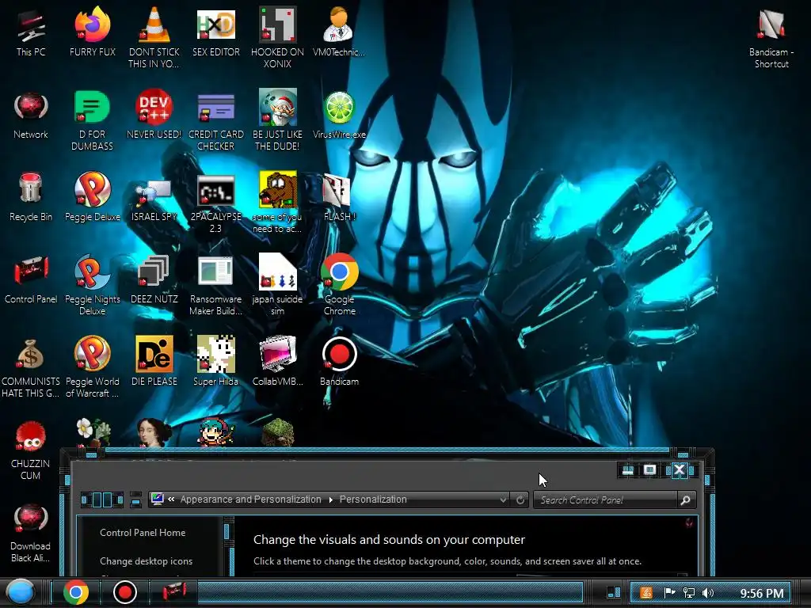Launch Peggle Deluxe
Viewport: 811px width, 608px height.
[x=92, y=197]
